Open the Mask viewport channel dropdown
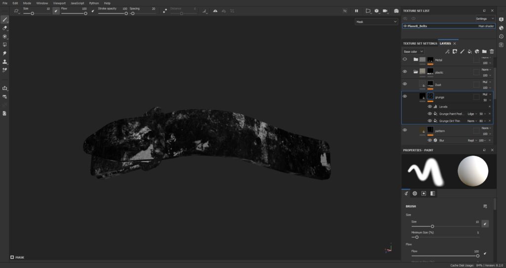 pyautogui.click(x=376, y=22)
